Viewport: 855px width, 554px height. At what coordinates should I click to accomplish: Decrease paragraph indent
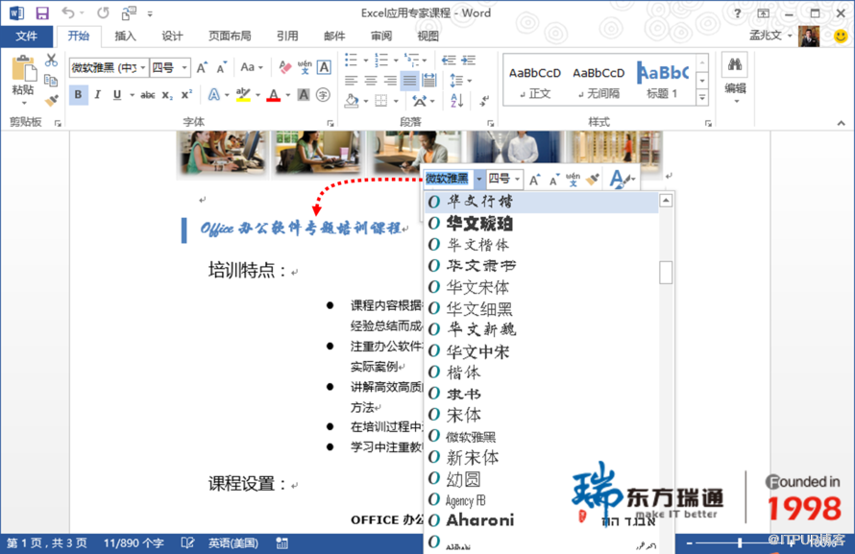[x=449, y=60]
